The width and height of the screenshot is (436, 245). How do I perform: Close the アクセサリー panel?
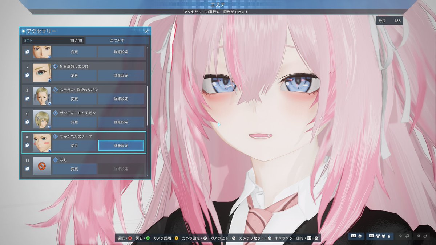147,31
